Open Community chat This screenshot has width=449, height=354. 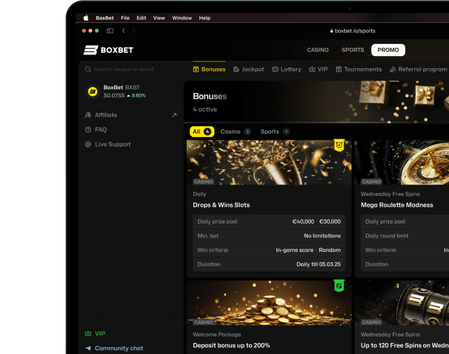coord(119,348)
